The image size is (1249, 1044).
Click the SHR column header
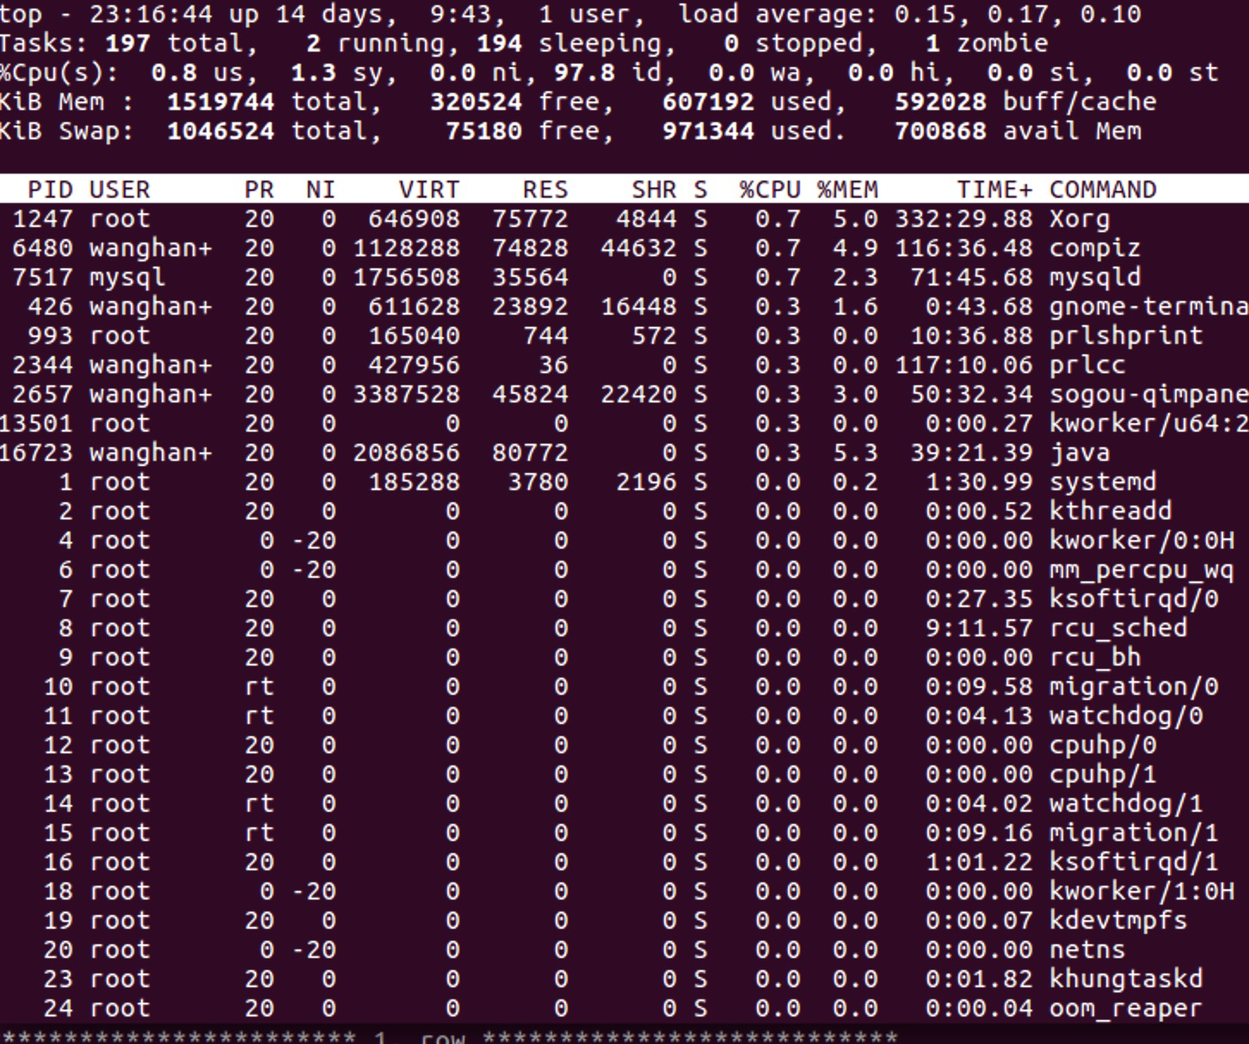click(x=654, y=189)
